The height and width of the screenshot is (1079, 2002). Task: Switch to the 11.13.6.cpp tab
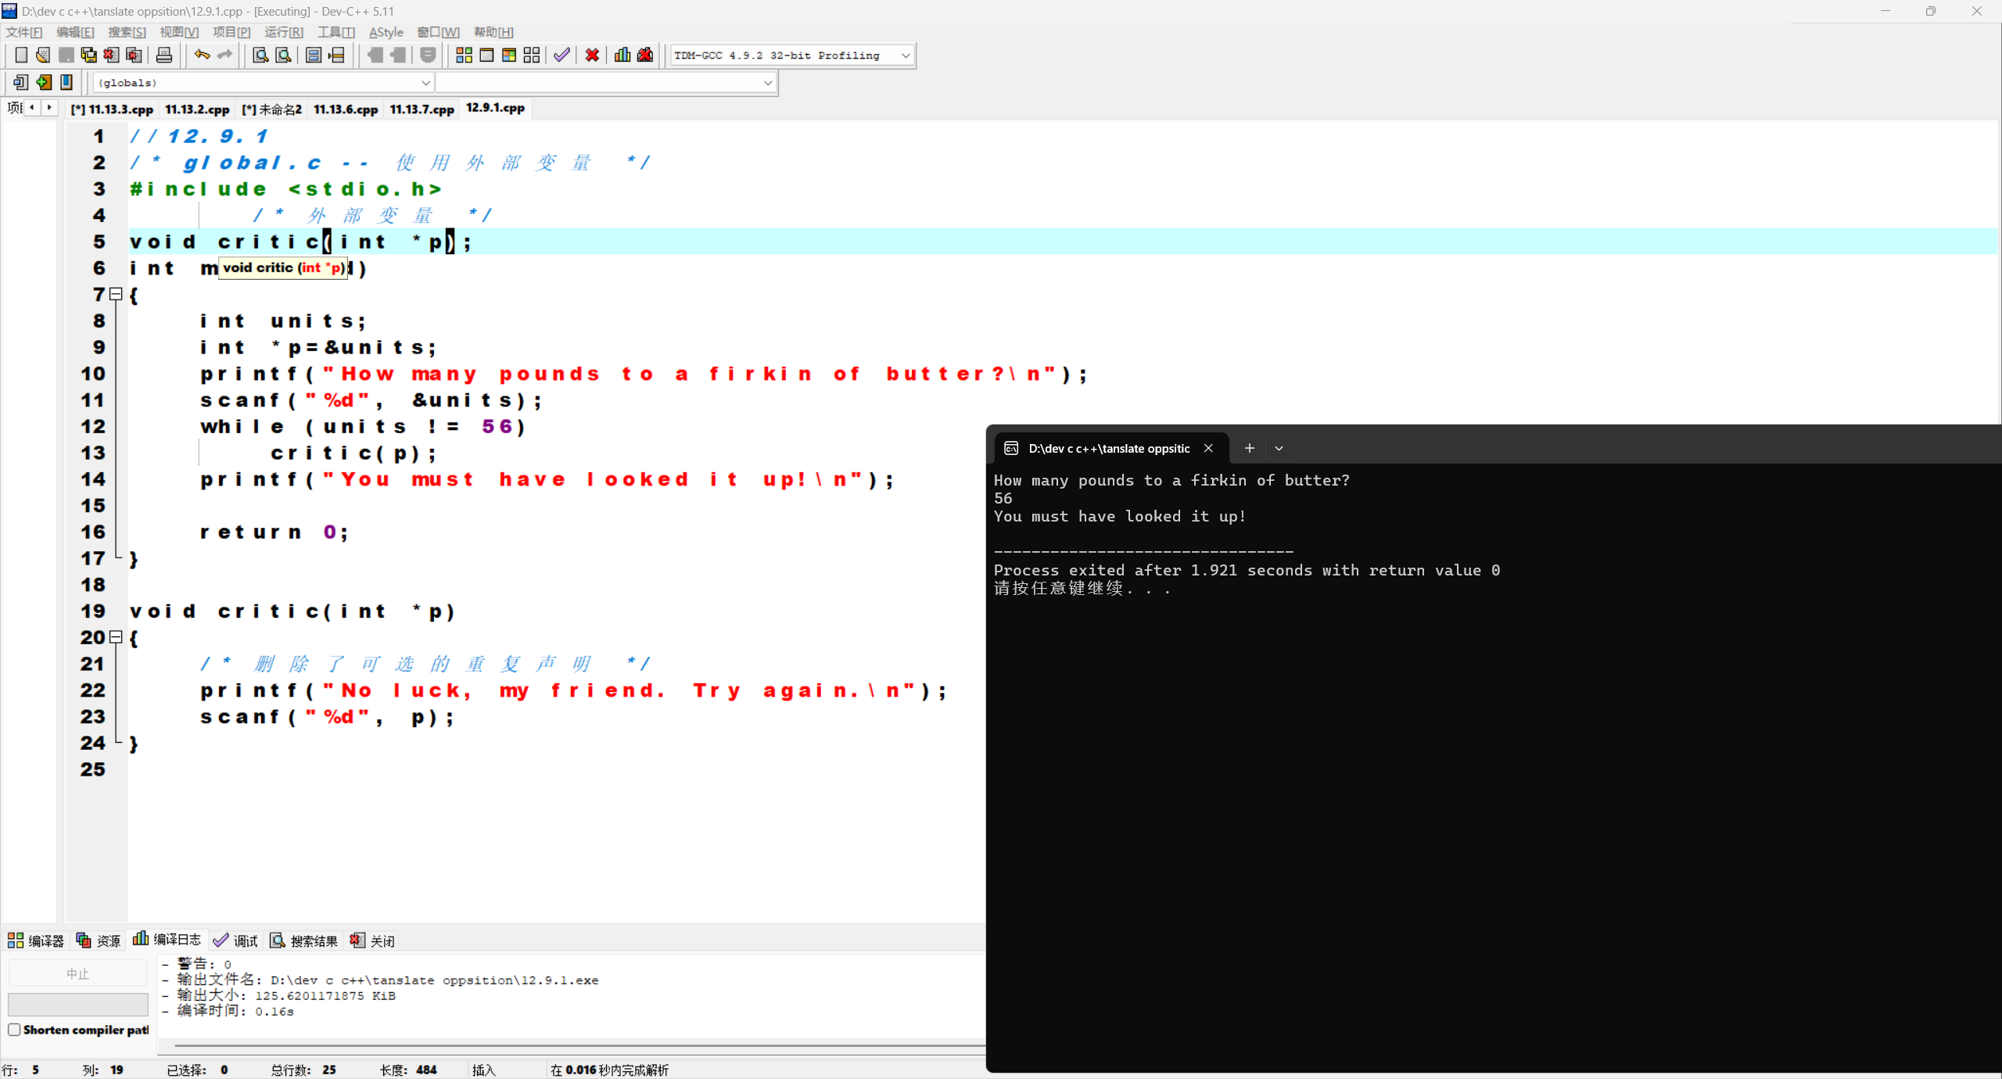(x=346, y=109)
